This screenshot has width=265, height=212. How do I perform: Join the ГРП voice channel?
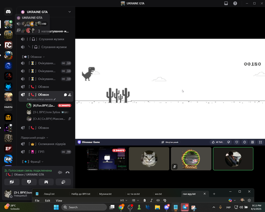coord(46,152)
